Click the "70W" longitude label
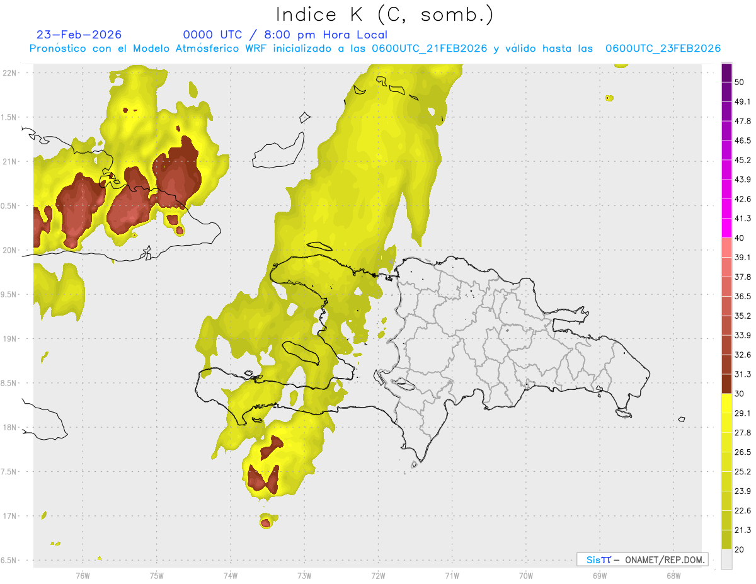The height and width of the screenshot is (584, 756). click(x=525, y=575)
